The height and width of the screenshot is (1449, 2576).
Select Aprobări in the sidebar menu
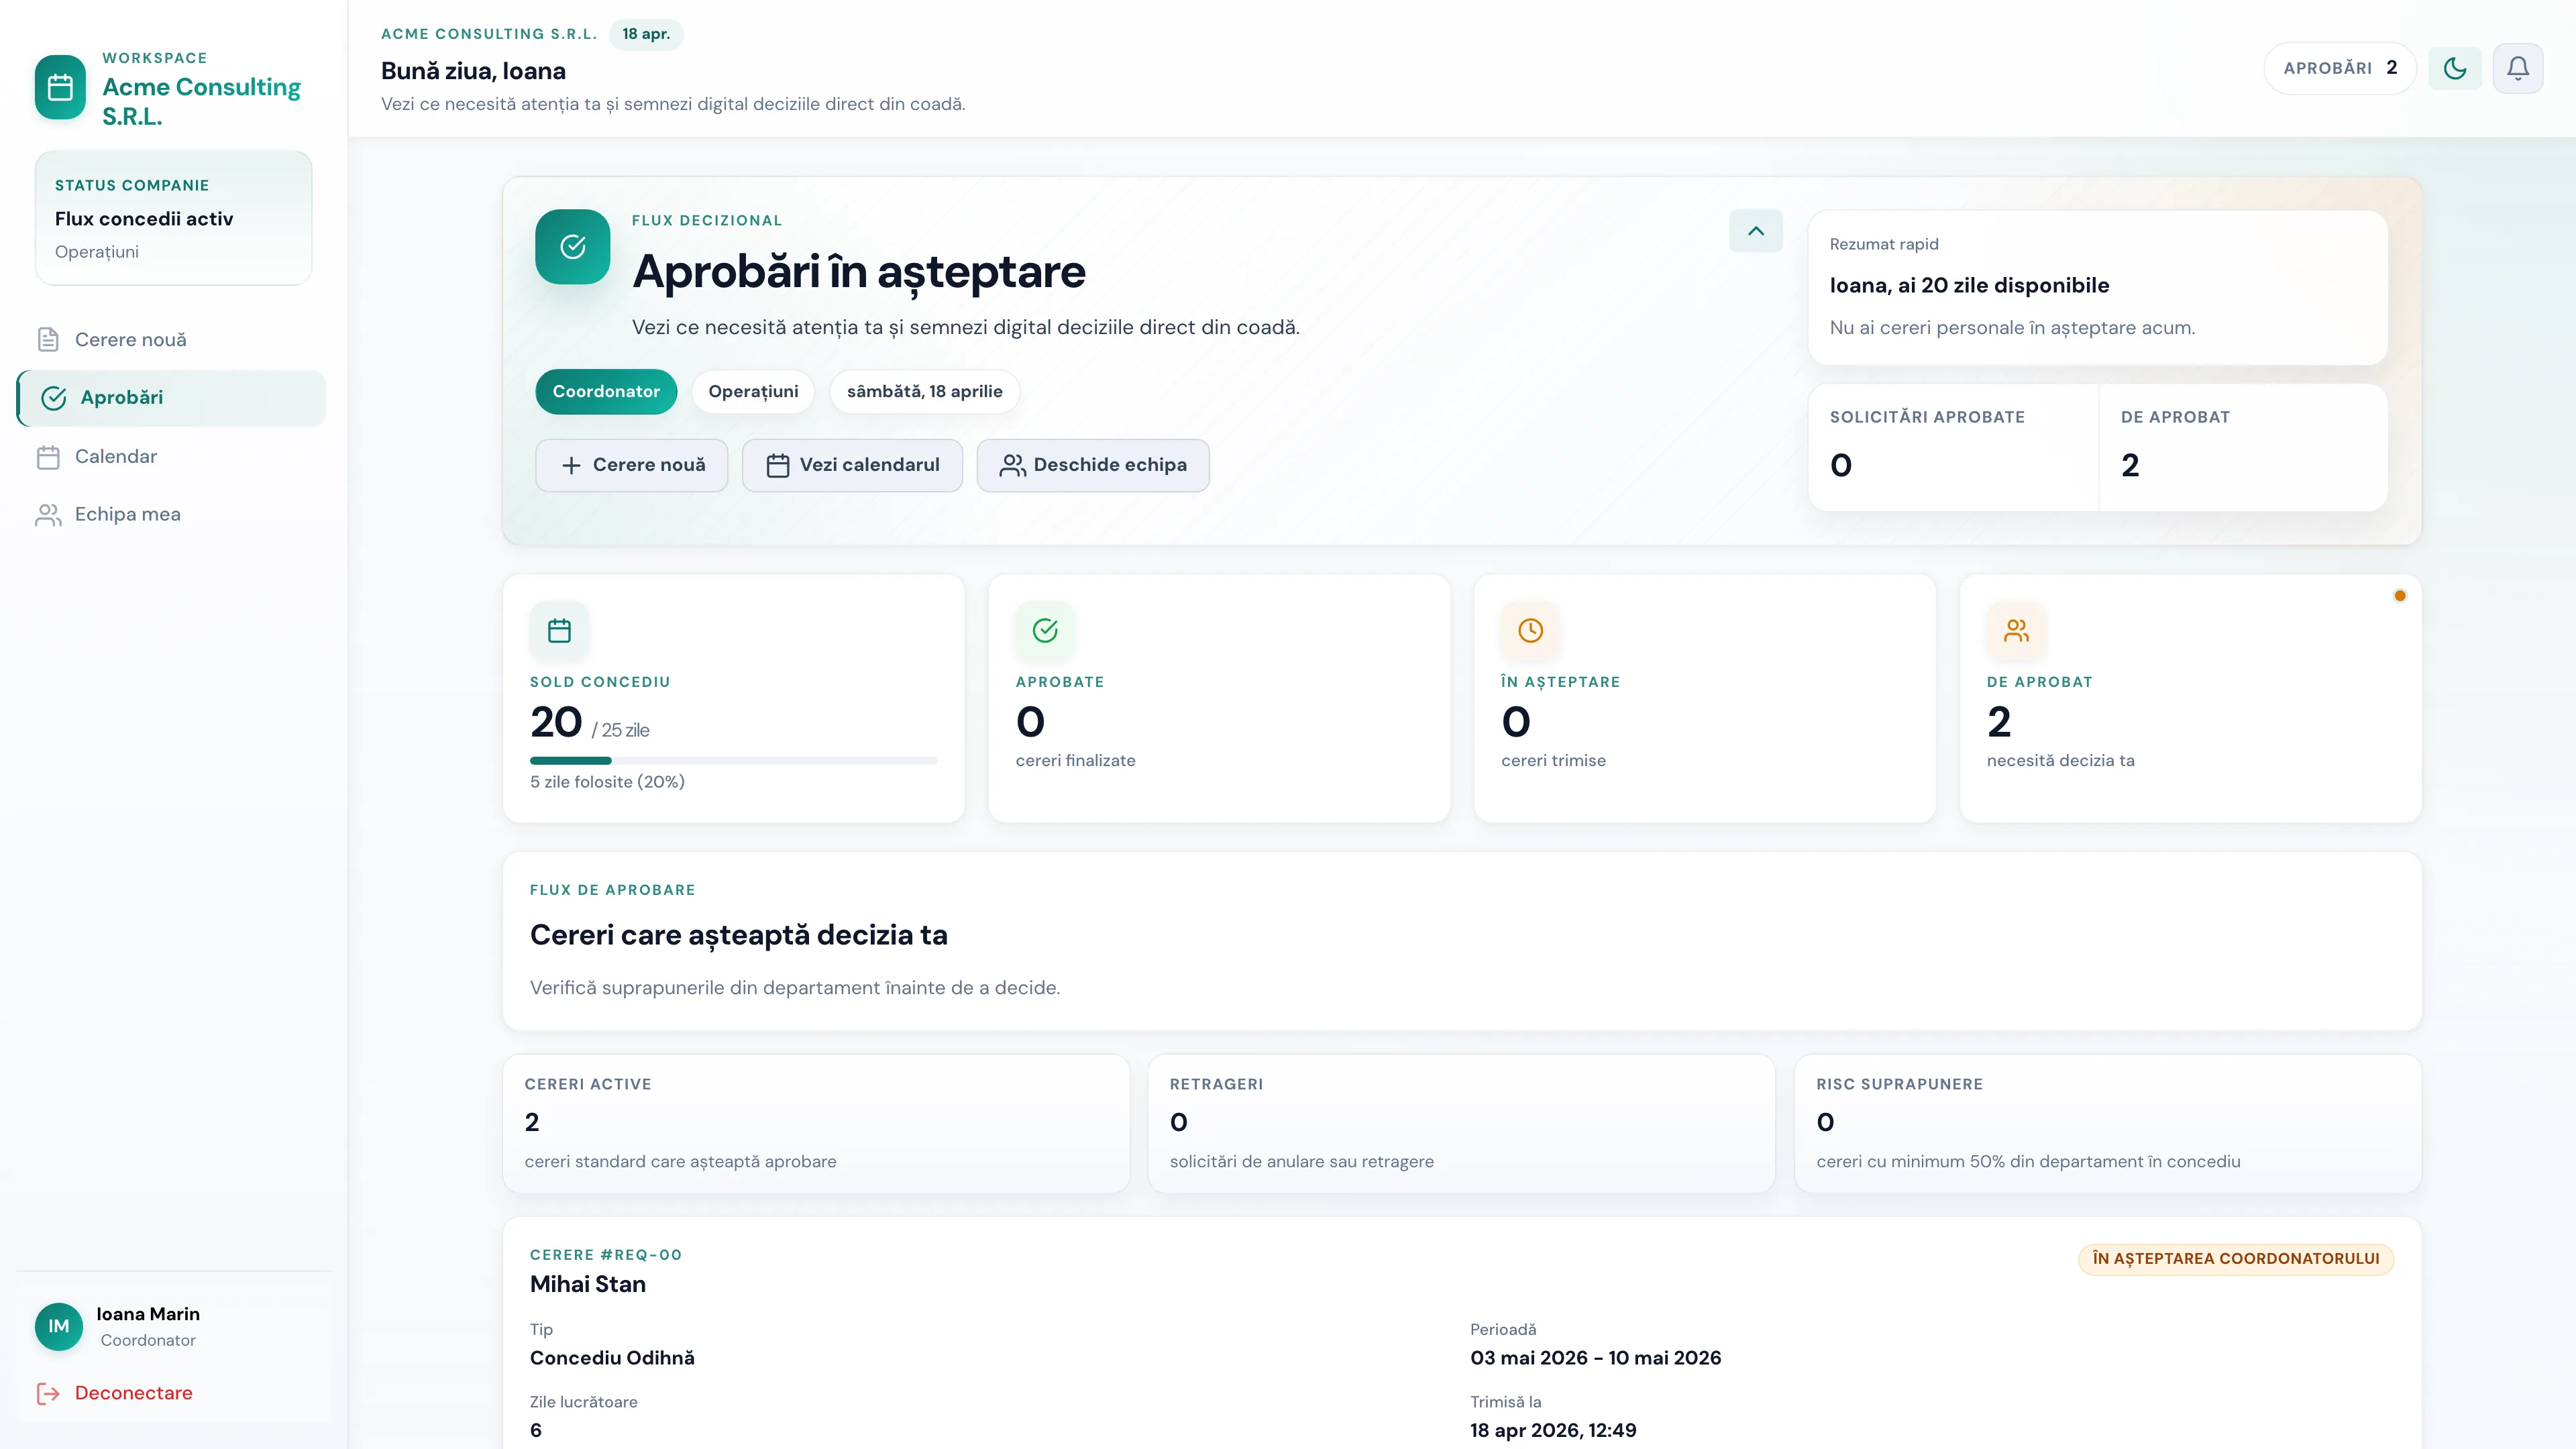coord(171,398)
